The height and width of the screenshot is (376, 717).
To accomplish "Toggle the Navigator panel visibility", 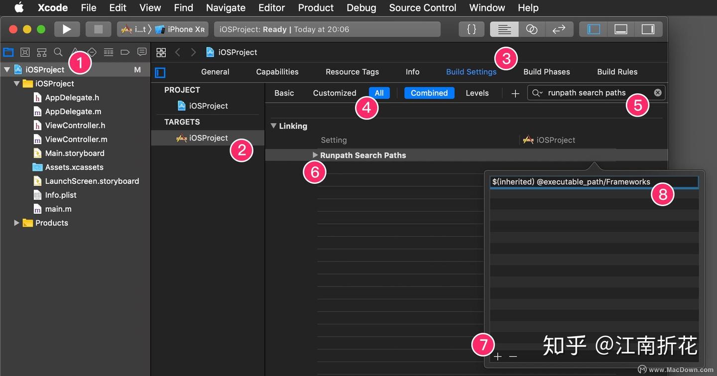I will pos(594,29).
